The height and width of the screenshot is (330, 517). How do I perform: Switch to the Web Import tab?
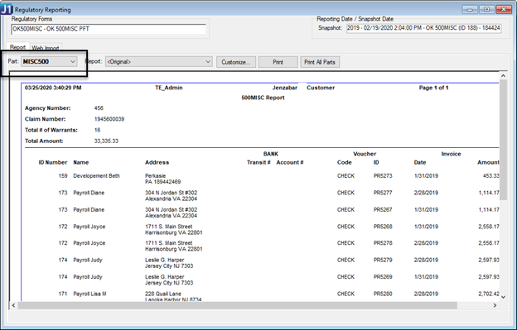tap(46, 48)
